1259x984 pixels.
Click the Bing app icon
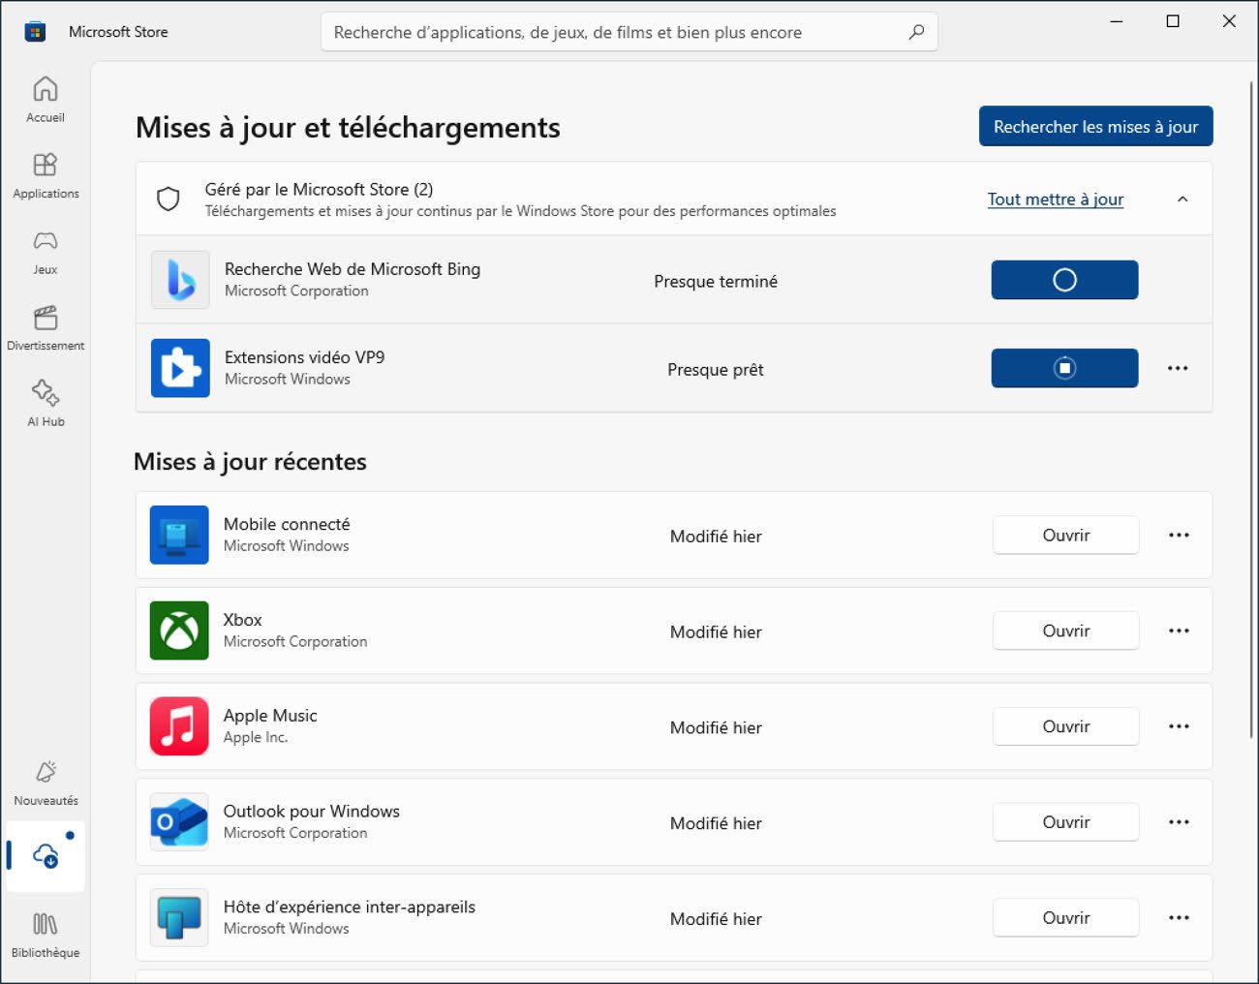click(x=180, y=280)
